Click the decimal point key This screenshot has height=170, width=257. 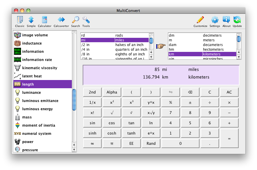[210, 144]
